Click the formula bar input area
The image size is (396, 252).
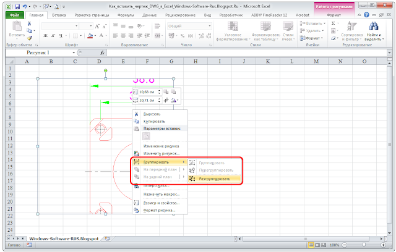pyautogui.click(x=247, y=52)
